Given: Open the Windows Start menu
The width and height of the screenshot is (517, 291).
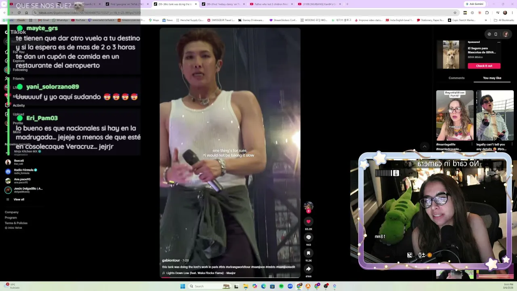Looking at the screenshot, I should (183, 286).
